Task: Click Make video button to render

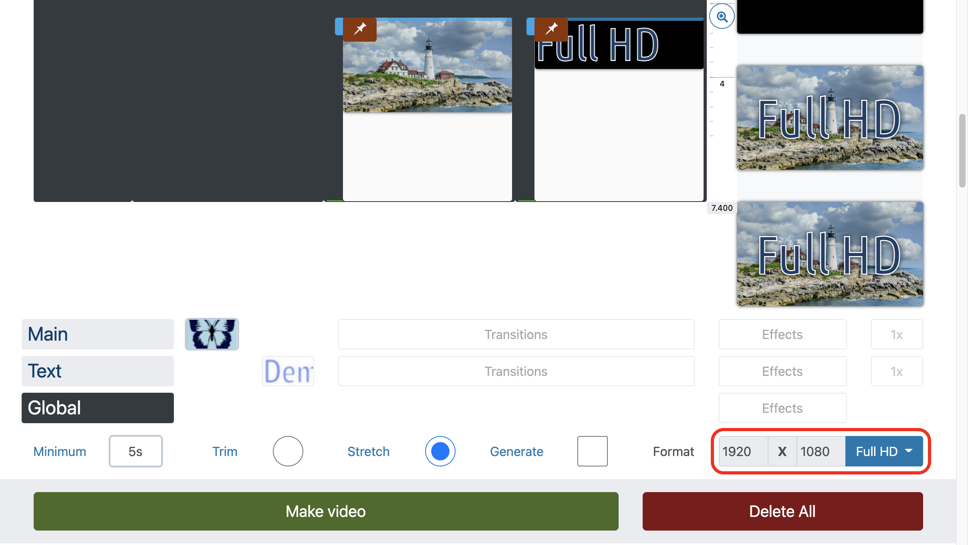Action: [326, 512]
